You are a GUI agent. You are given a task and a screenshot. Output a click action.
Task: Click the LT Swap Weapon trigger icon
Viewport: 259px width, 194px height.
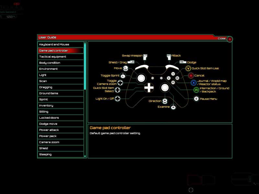pyautogui.click(x=145, y=56)
